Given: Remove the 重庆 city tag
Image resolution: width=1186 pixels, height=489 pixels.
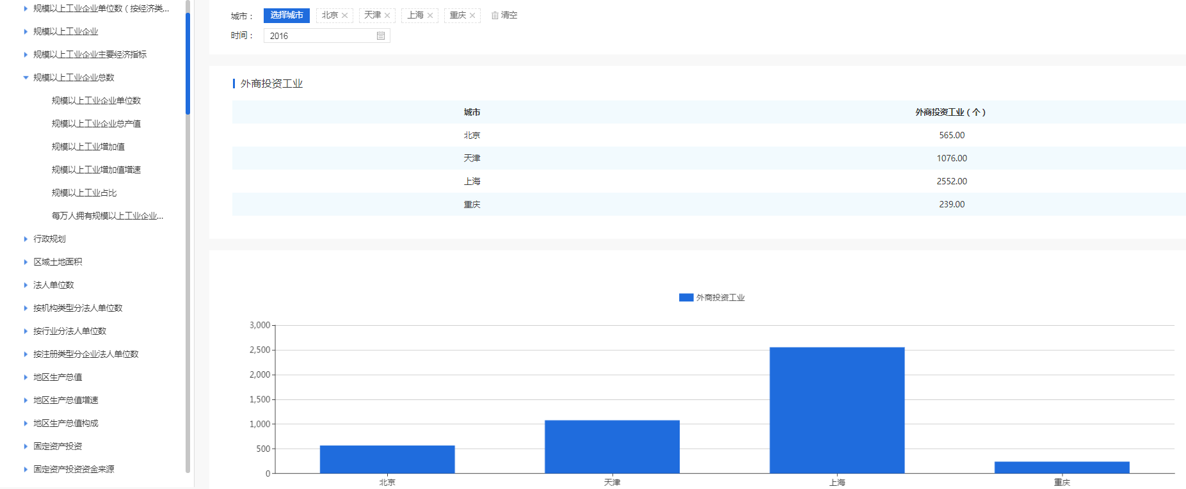Looking at the screenshot, I should coord(472,15).
